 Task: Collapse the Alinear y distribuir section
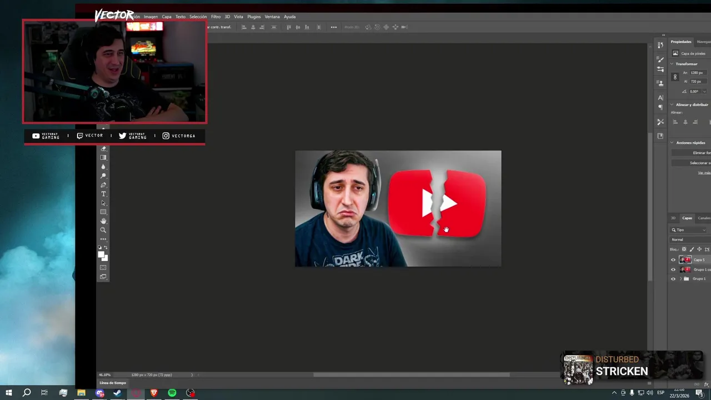672,104
